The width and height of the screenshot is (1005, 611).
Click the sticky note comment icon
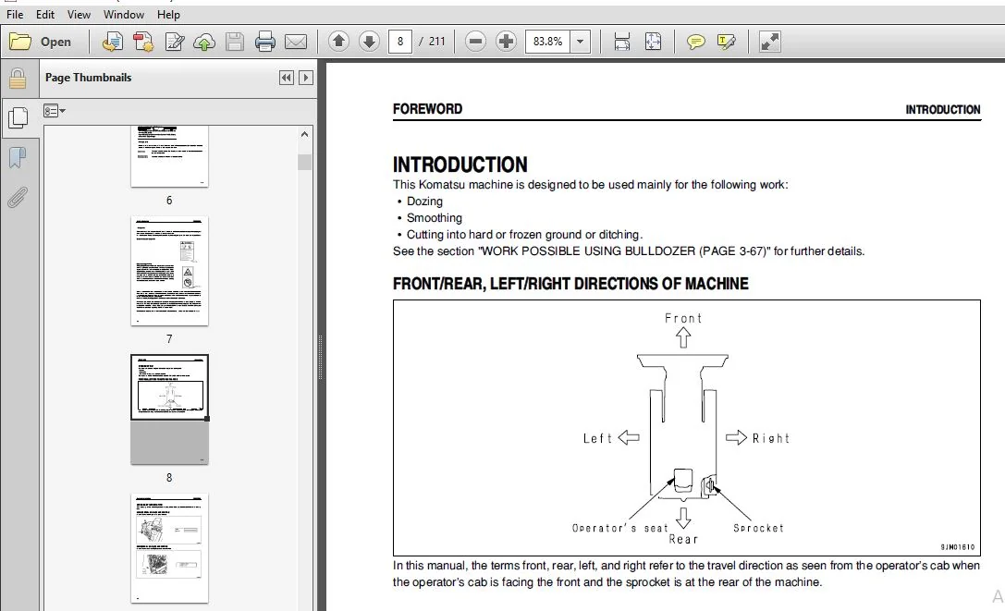pos(695,42)
